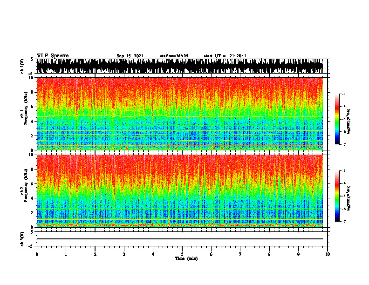
Task: Click the 'Time (min)' x-axis label
Action: (x=186, y=258)
